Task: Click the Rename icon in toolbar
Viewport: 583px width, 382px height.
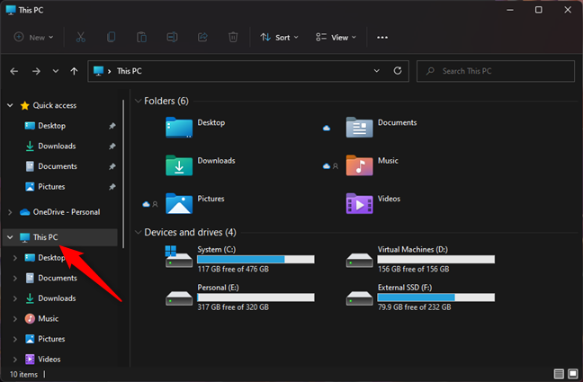Action: (172, 37)
